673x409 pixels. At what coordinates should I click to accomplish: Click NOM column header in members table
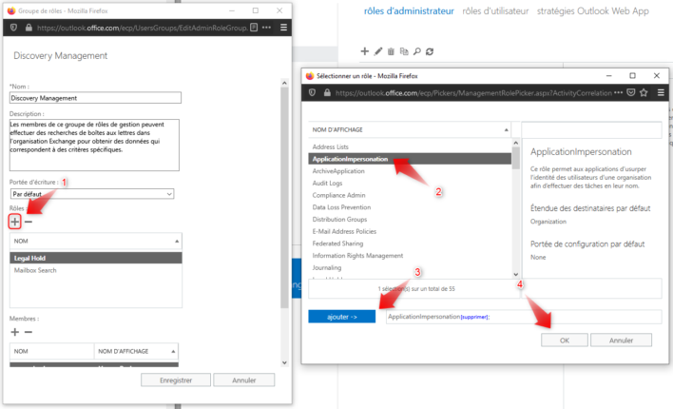[x=52, y=351]
